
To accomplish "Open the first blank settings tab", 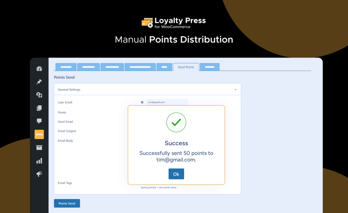I will tap(66, 67).
